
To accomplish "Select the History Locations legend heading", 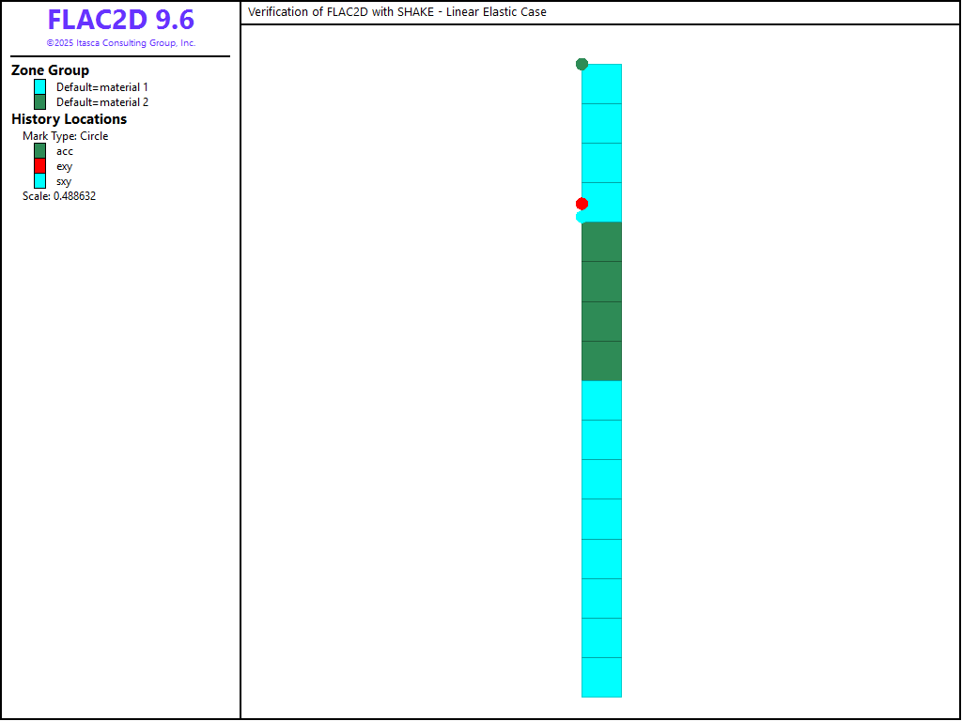I will (69, 119).
